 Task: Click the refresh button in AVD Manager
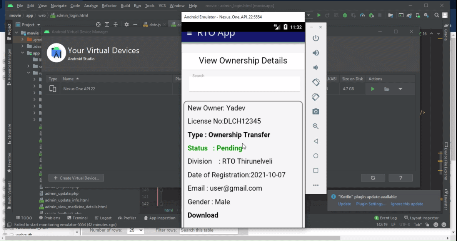(373, 178)
